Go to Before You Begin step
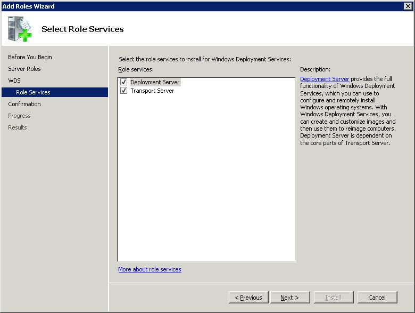Screen dimensions: 415x313 [30, 57]
